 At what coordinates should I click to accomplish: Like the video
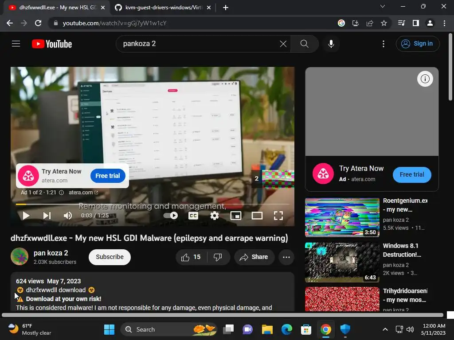click(x=191, y=257)
